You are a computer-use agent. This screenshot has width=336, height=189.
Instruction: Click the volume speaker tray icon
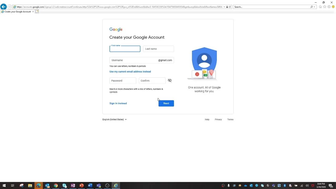click(x=307, y=186)
